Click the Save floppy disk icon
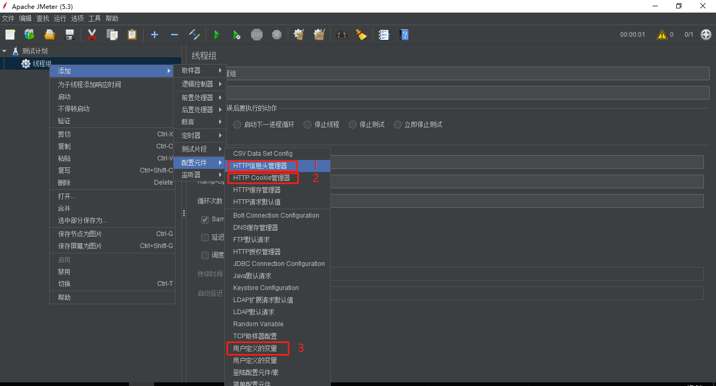This screenshot has width=716, height=386. (x=69, y=35)
